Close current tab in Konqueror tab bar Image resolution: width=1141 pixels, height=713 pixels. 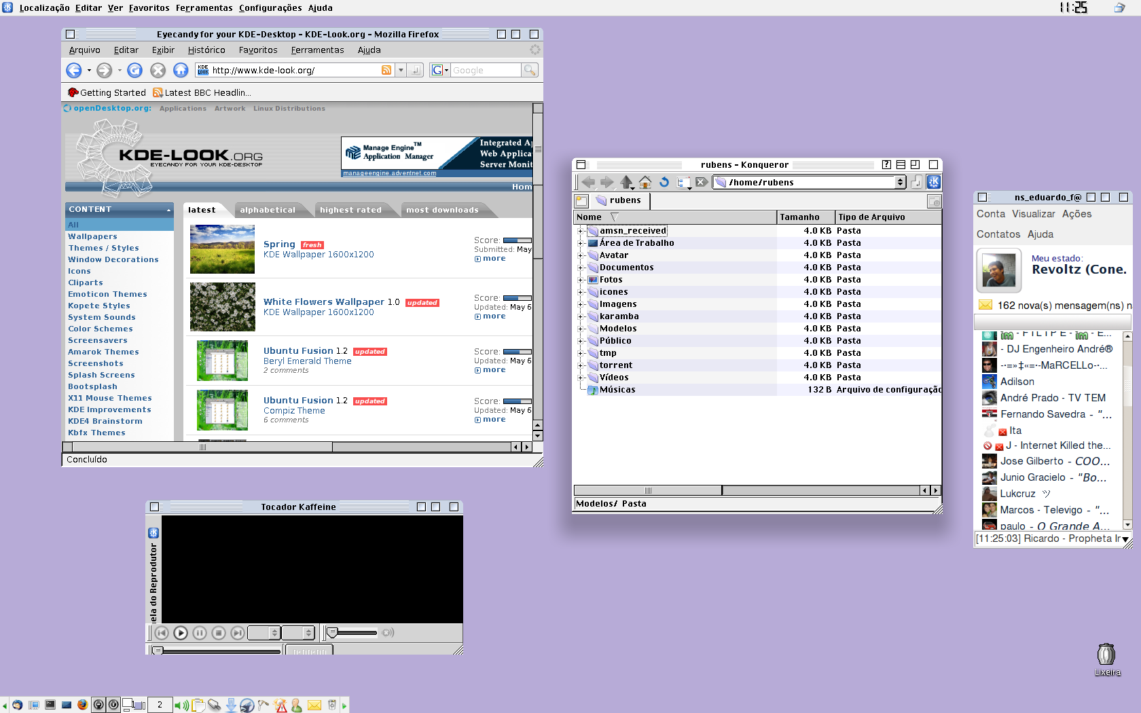click(935, 201)
